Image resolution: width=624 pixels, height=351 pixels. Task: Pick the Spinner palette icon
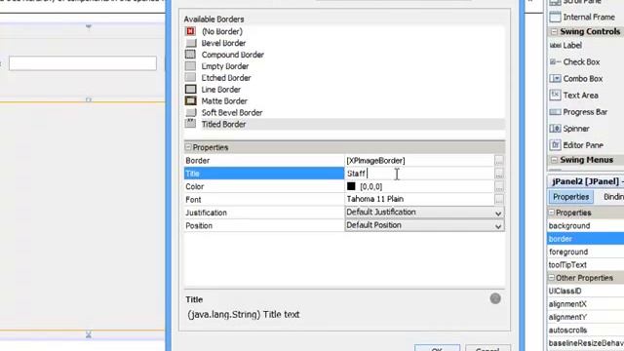[x=555, y=129]
